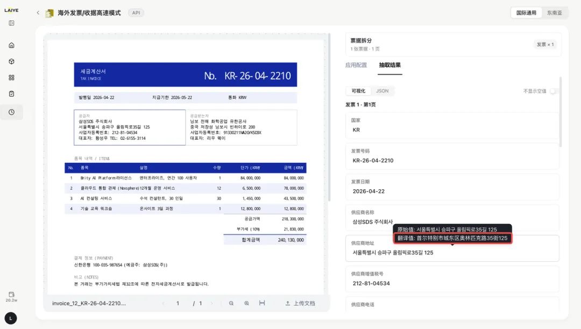Go back with the left chevron arrow

point(38,13)
